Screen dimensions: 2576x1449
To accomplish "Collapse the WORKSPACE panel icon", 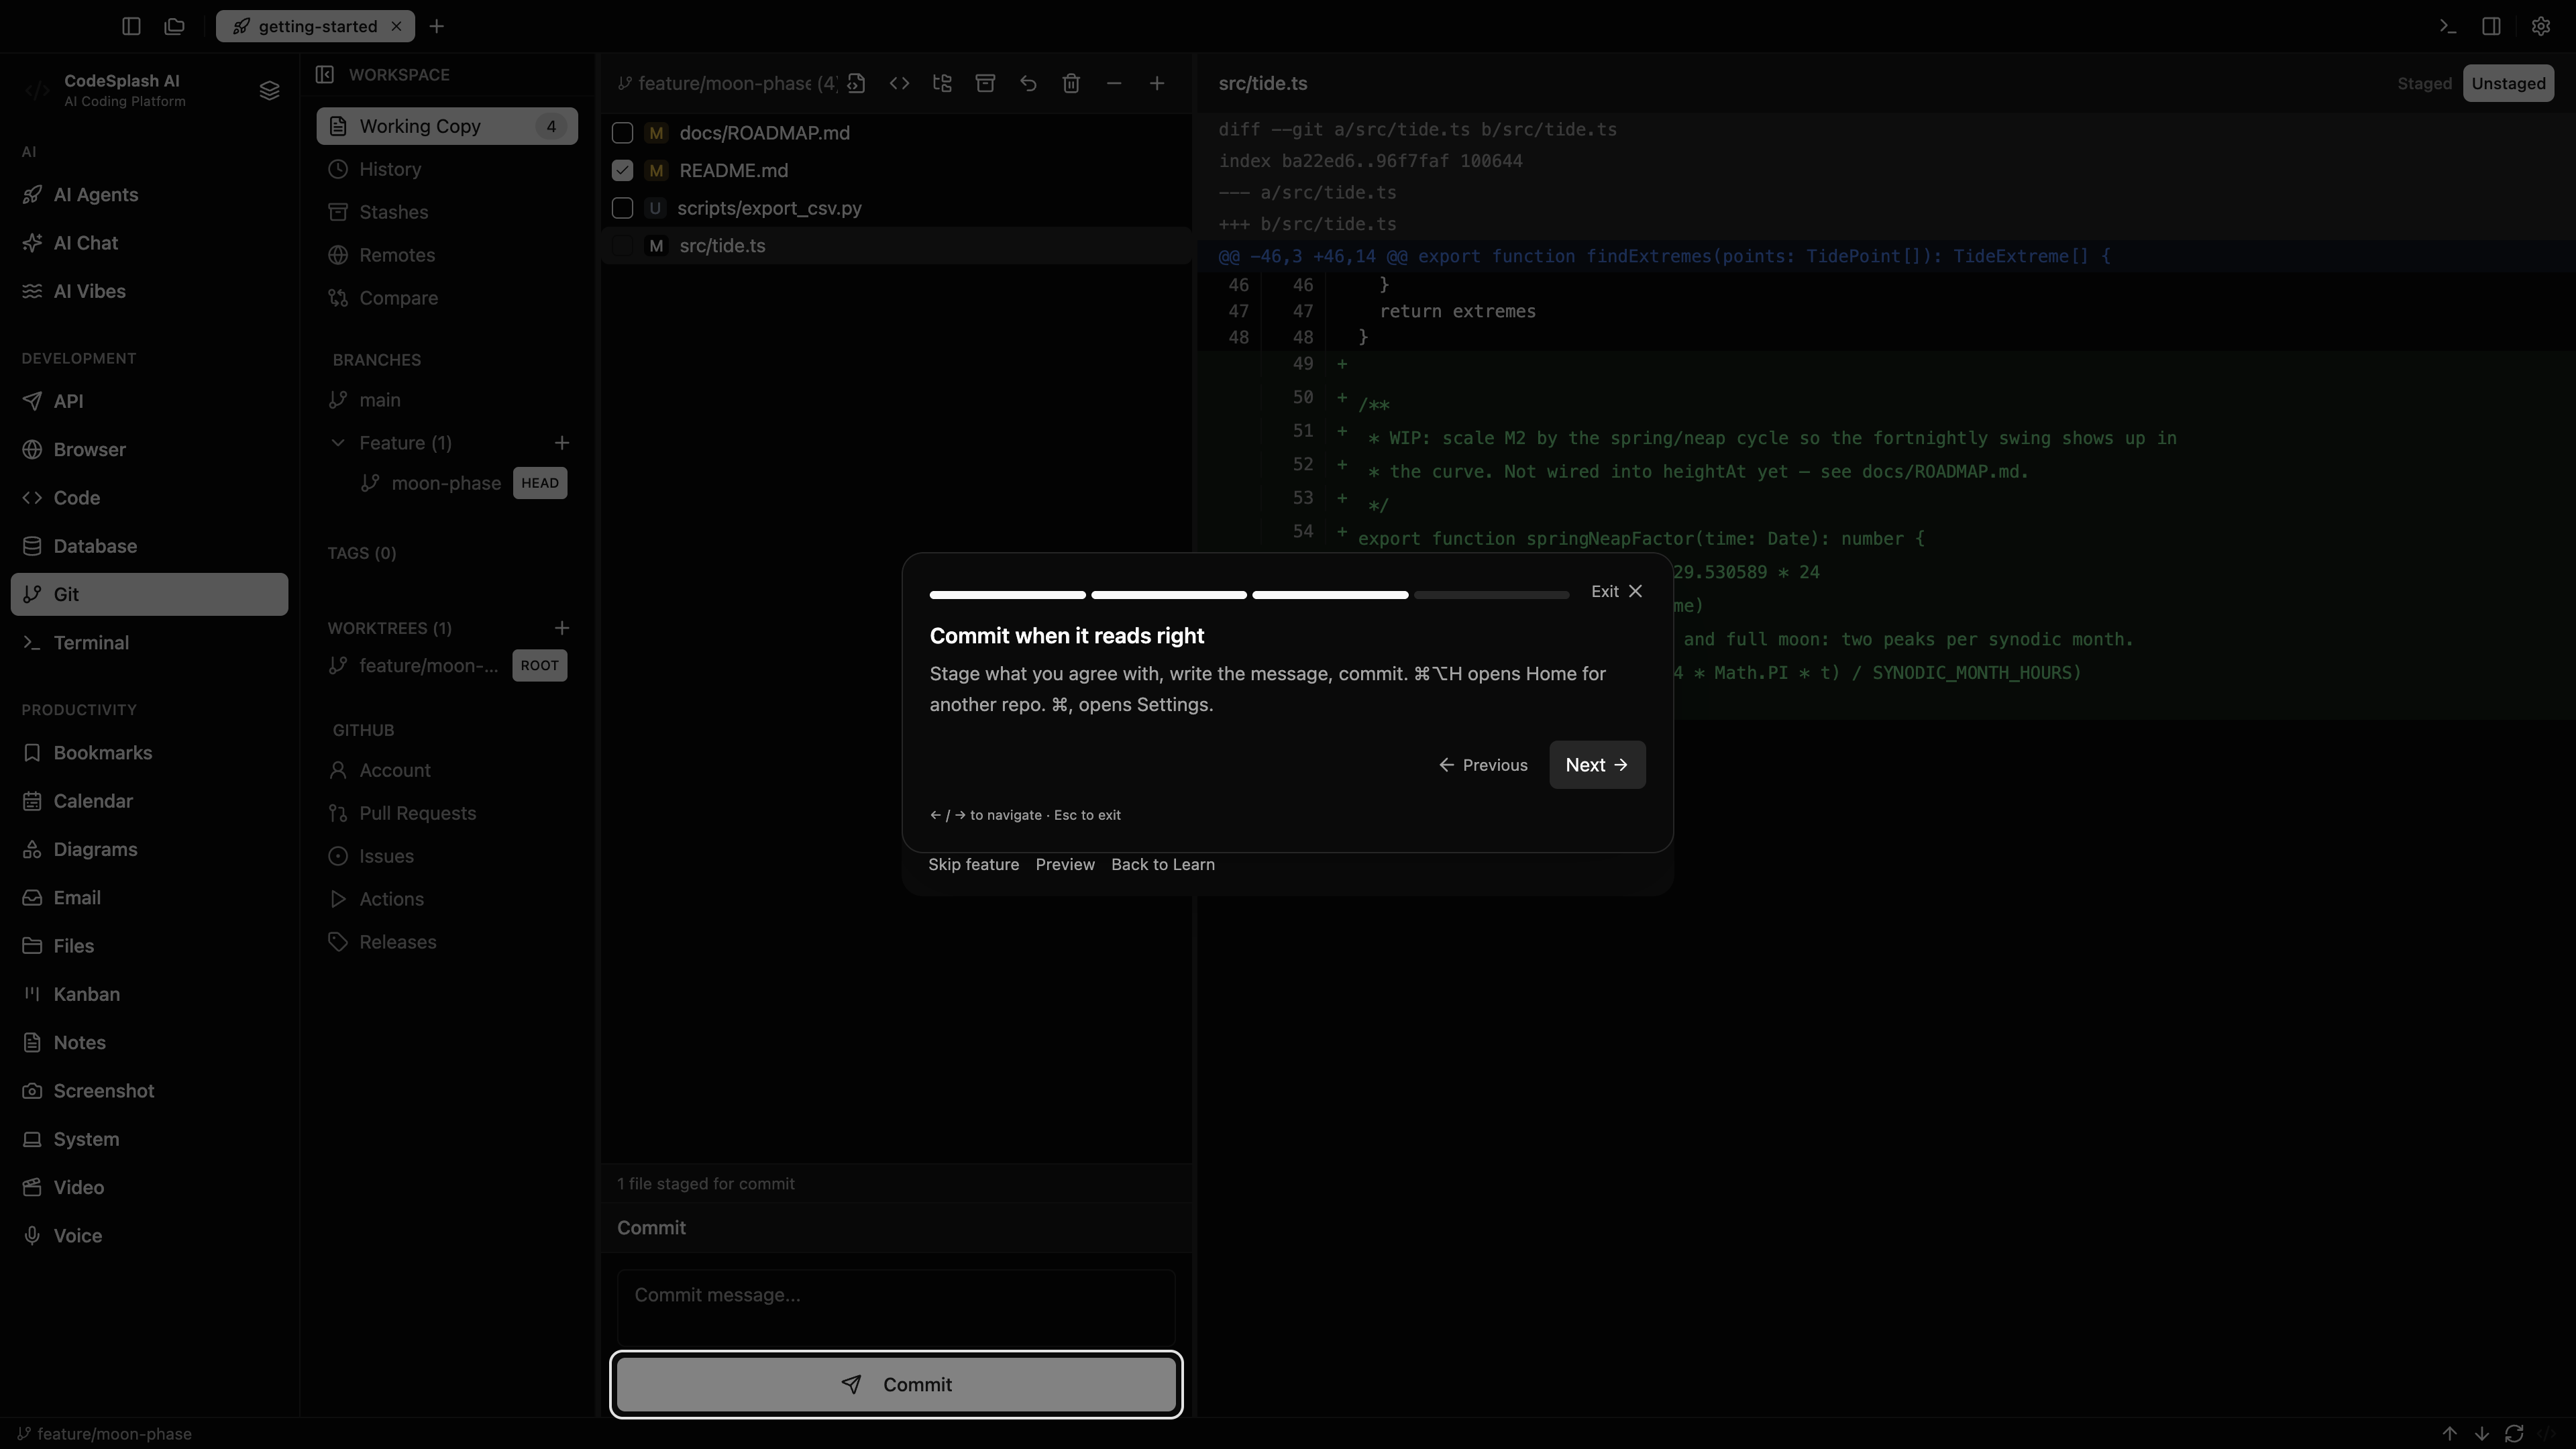I will pyautogui.click(x=325, y=74).
